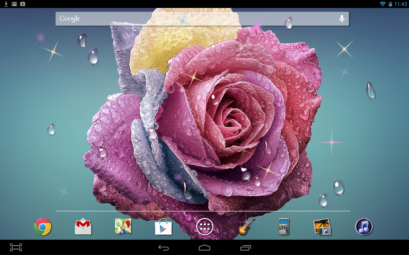Start a voice search with the microphone
This screenshot has width=409, height=255.
coord(342,18)
